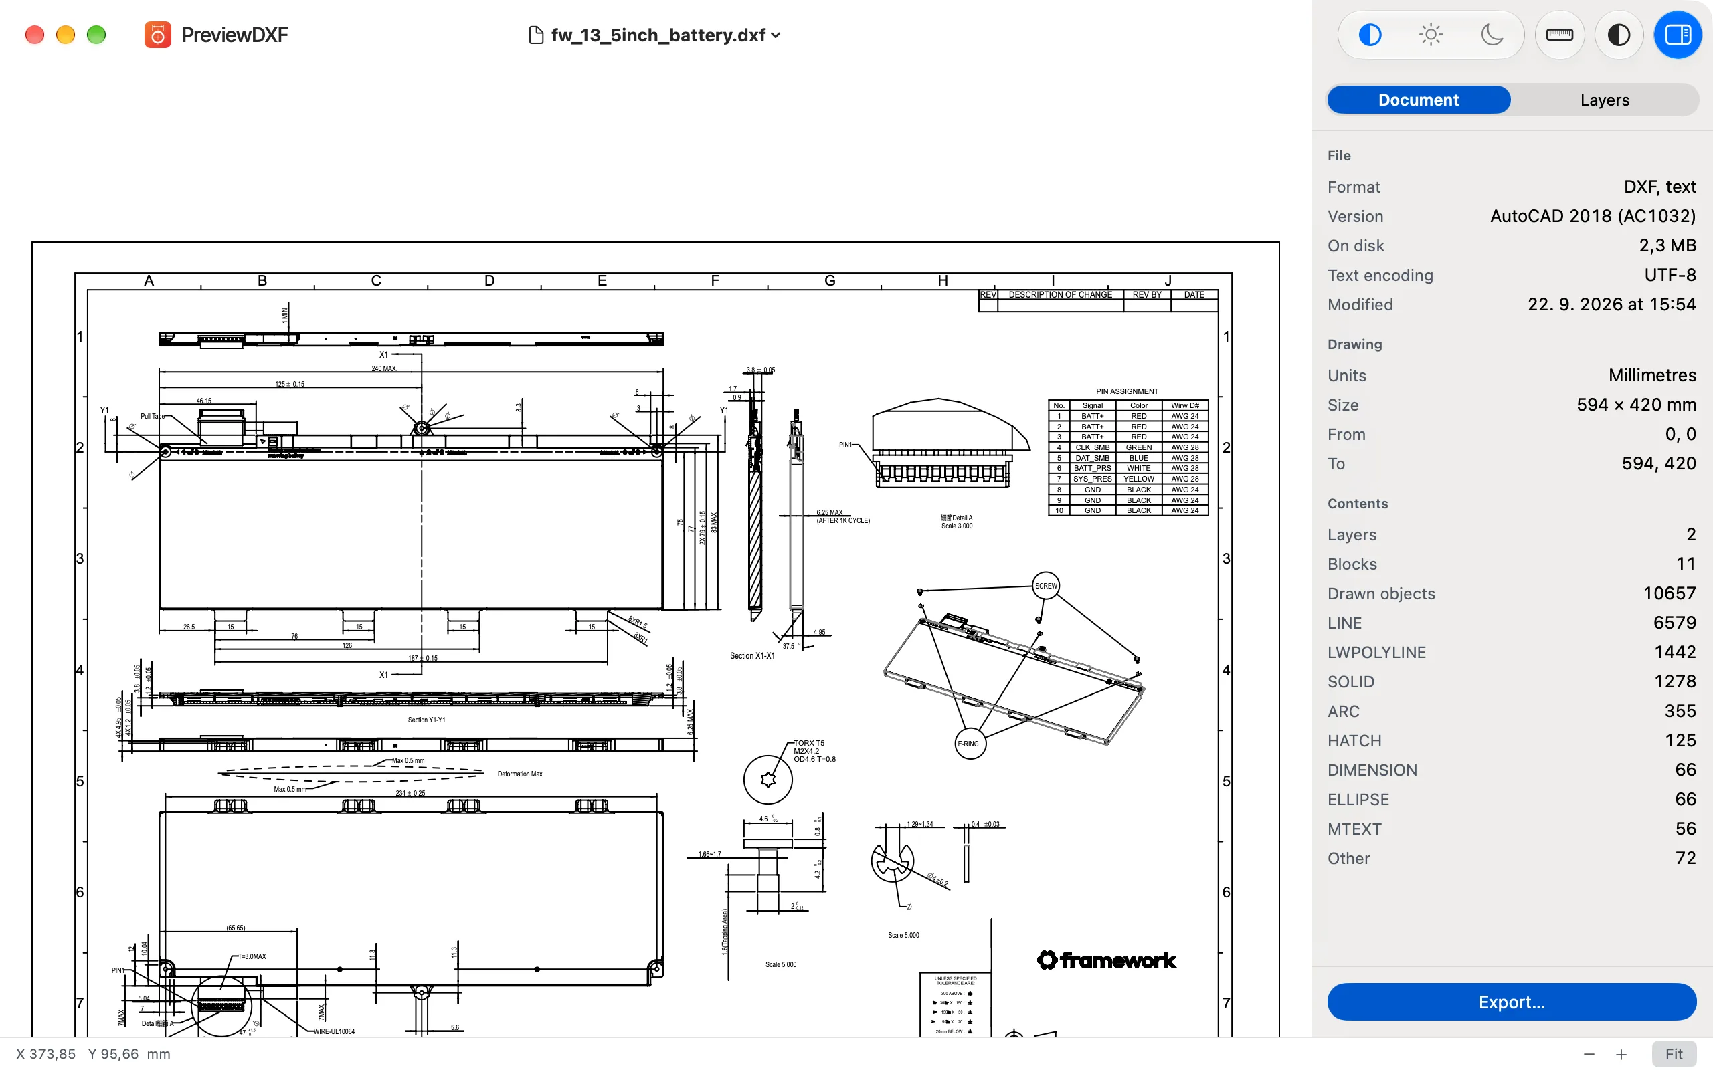
Task: Zoom out with the minus button
Action: point(1589,1054)
